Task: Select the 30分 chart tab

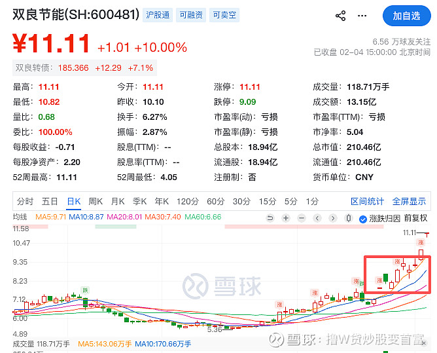Action: [x=241, y=201]
